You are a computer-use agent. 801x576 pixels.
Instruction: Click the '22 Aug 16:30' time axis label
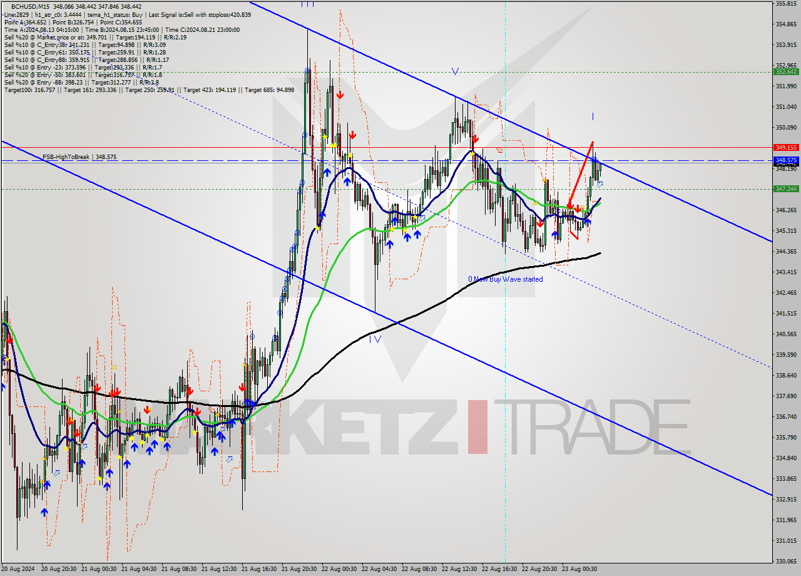coord(499,569)
